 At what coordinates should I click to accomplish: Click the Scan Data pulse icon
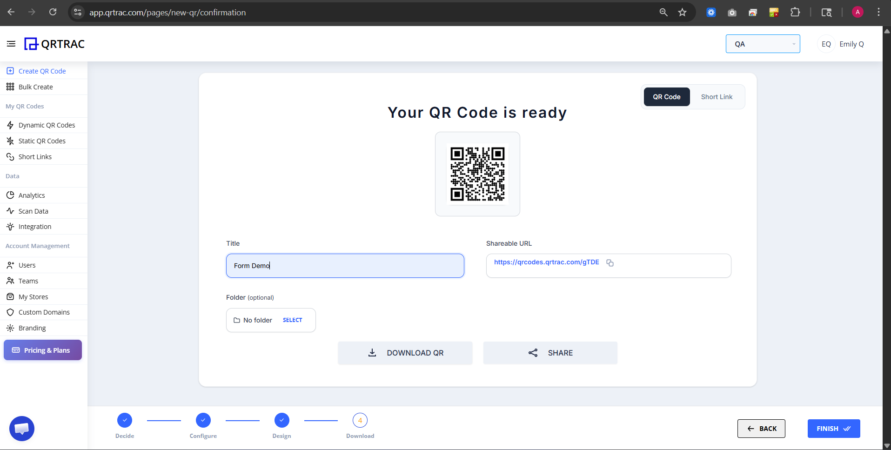point(10,211)
